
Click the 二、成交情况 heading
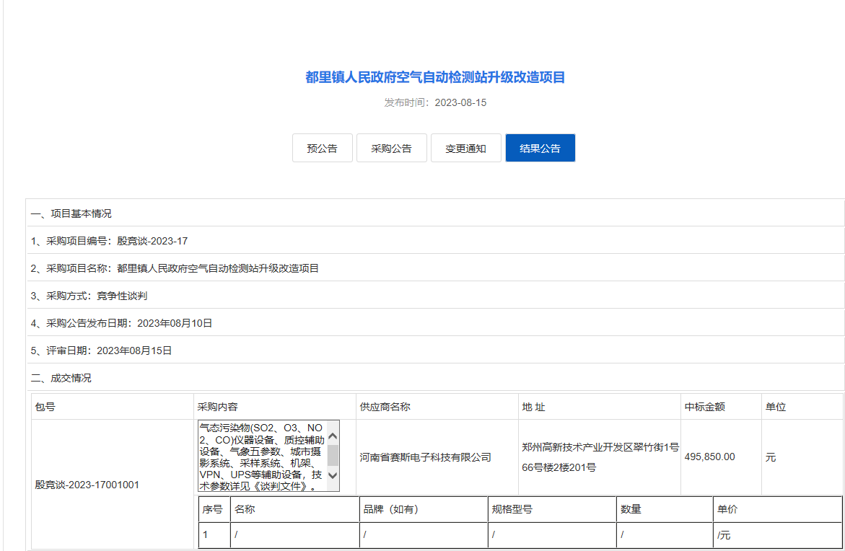61,378
